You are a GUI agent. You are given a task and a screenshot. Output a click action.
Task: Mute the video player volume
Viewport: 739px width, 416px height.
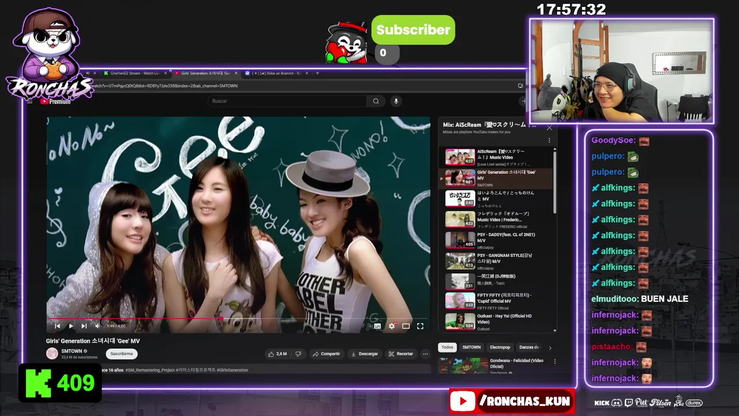(97, 326)
